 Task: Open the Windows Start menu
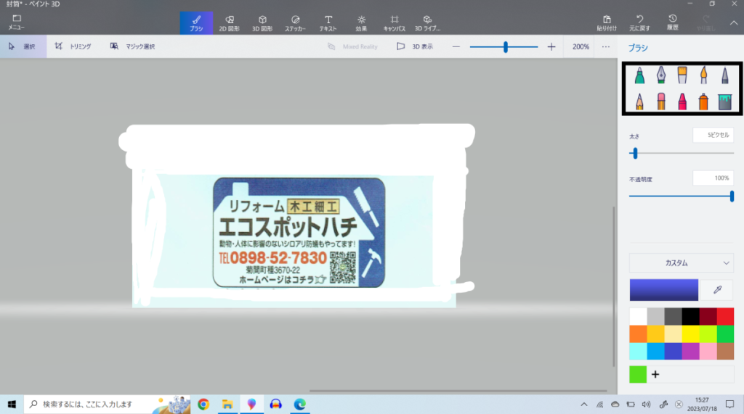click(x=12, y=404)
